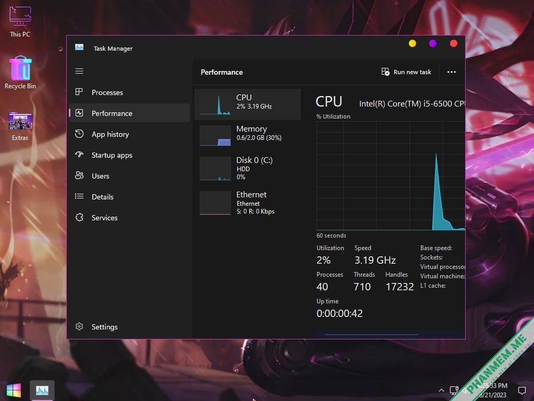Click the Threads count 710
This screenshot has height=401, width=534.
pyautogui.click(x=362, y=287)
